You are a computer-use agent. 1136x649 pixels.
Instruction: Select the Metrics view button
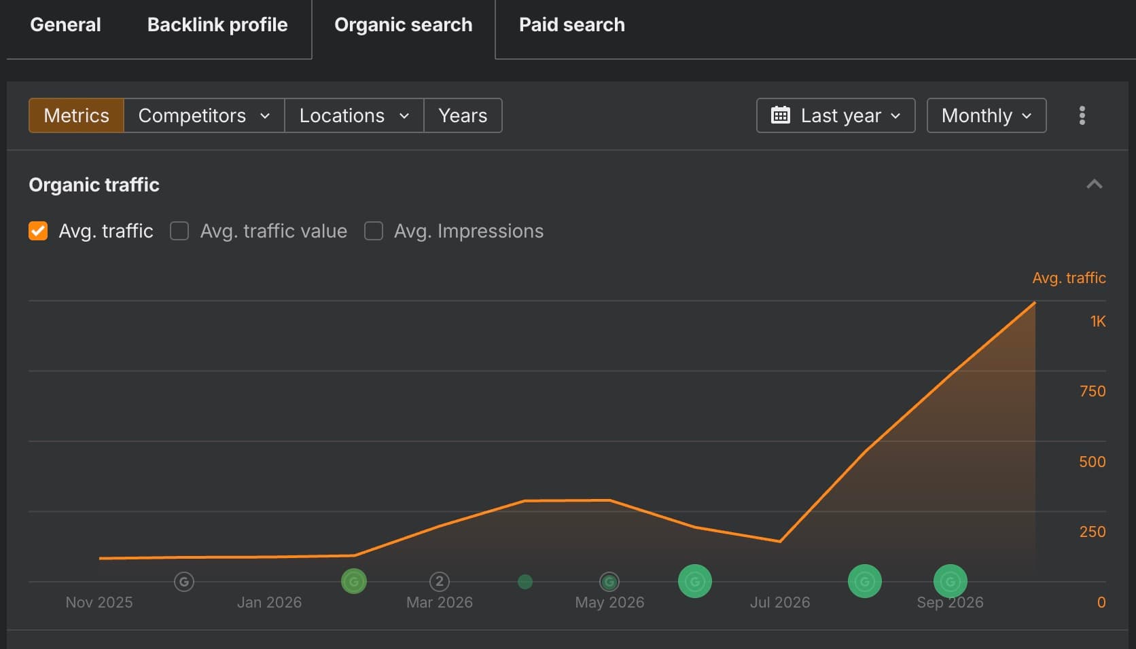pyautogui.click(x=77, y=115)
